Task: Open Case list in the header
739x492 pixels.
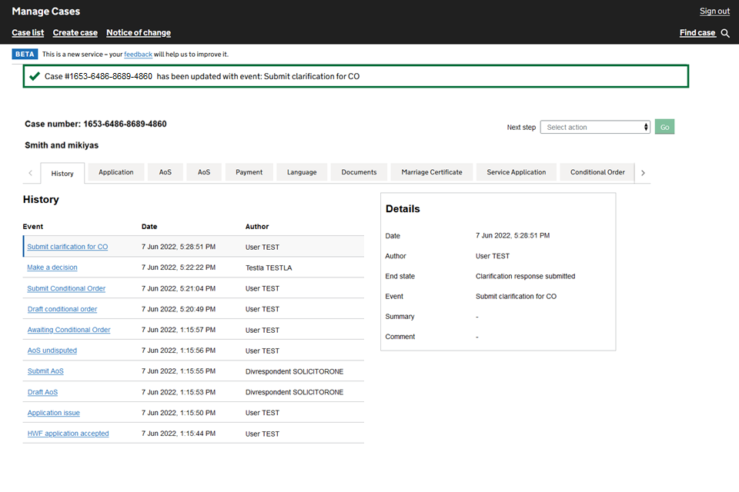Action: click(x=28, y=33)
